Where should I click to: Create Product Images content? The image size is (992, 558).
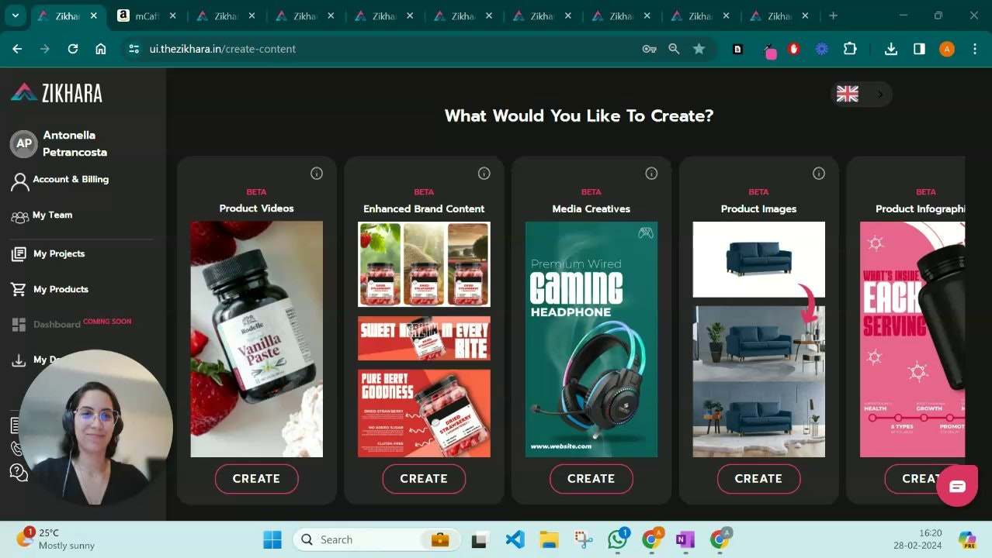click(758, 479)
